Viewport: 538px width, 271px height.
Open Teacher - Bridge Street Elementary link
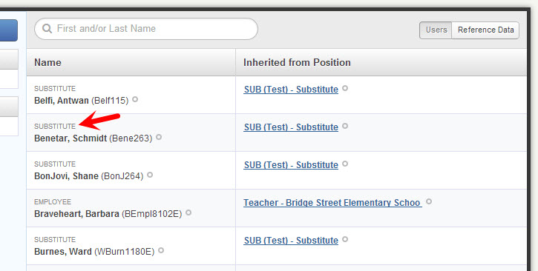332,203
